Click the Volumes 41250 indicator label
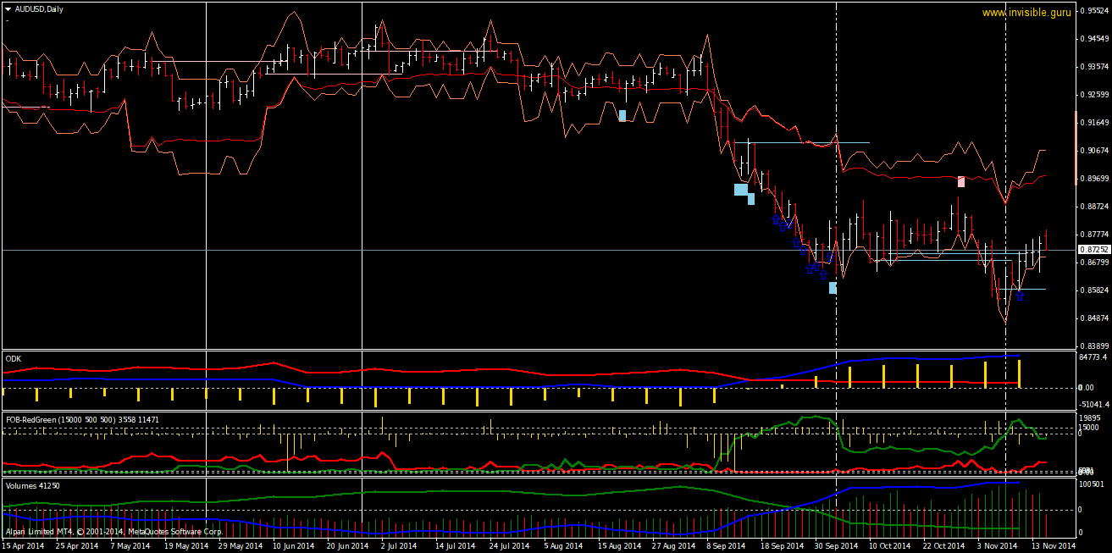The height and width of the screenshot is (553, 1112). point(32,486)
